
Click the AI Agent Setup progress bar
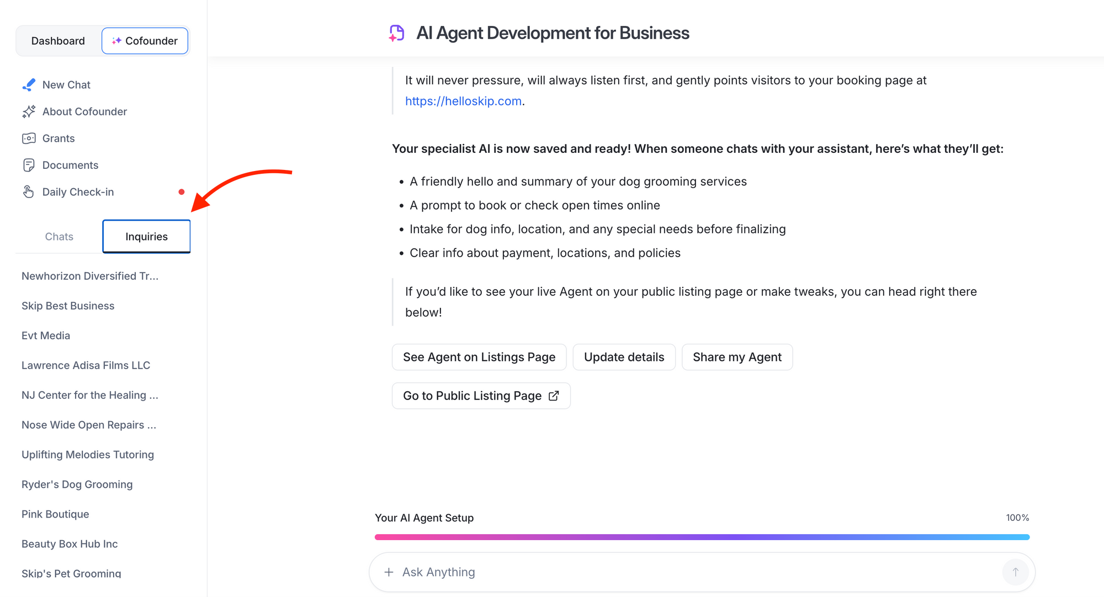tap(702, 537)
